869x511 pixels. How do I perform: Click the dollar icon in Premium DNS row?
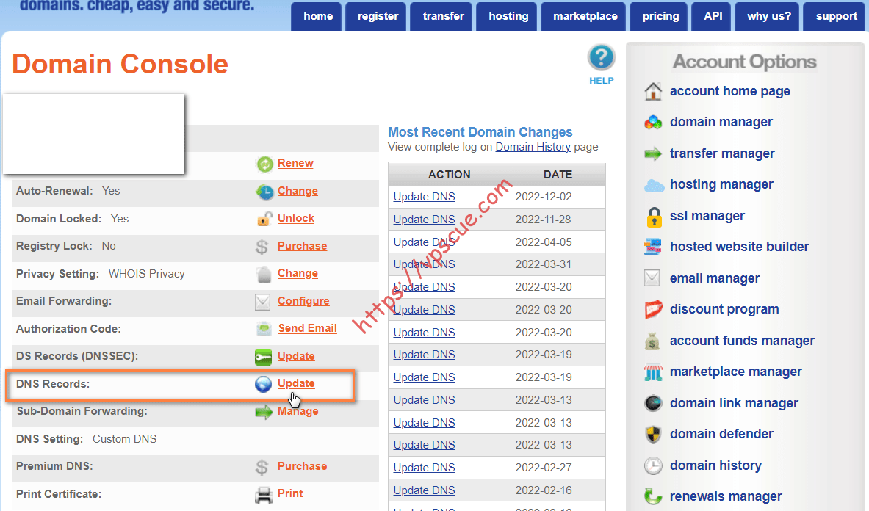tap(262, 467)
